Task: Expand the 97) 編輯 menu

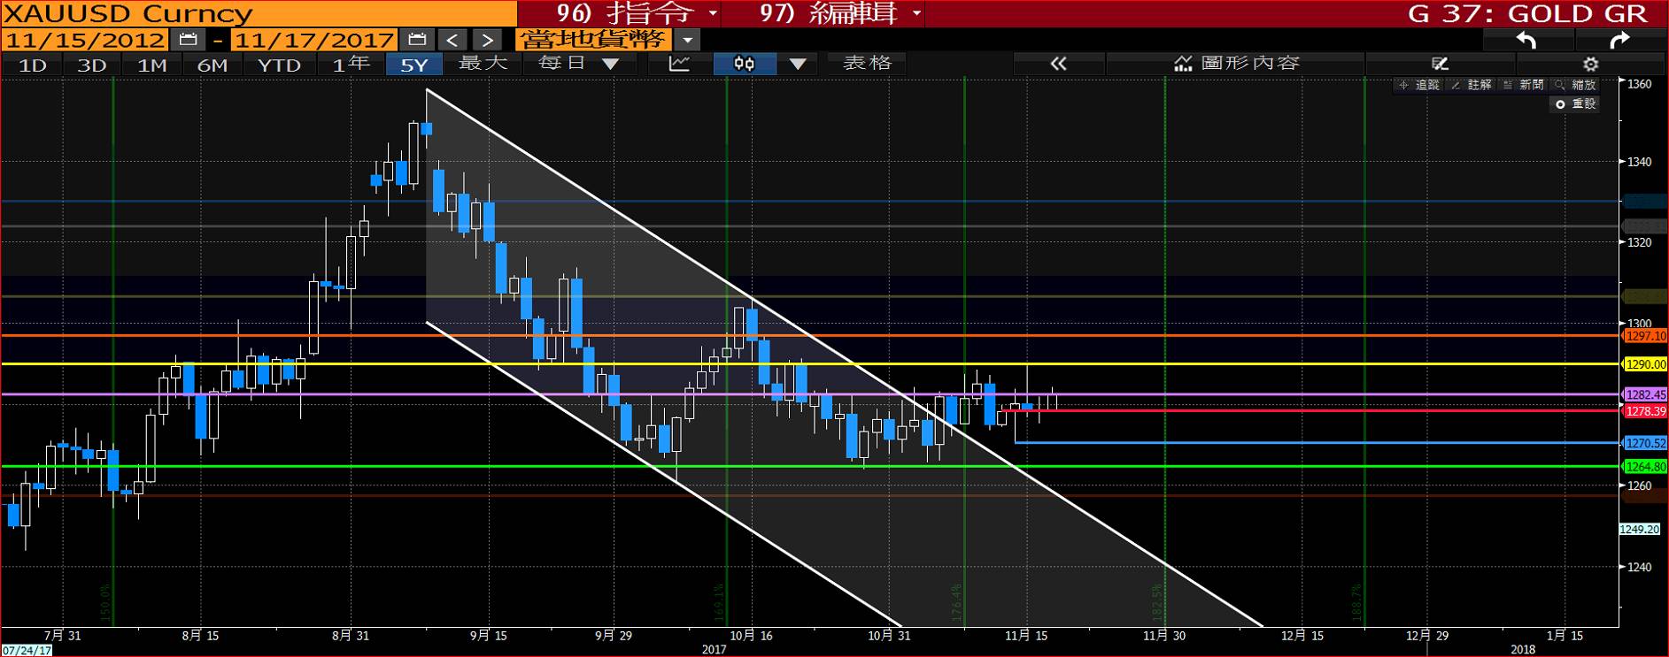Action: [840, 13]
